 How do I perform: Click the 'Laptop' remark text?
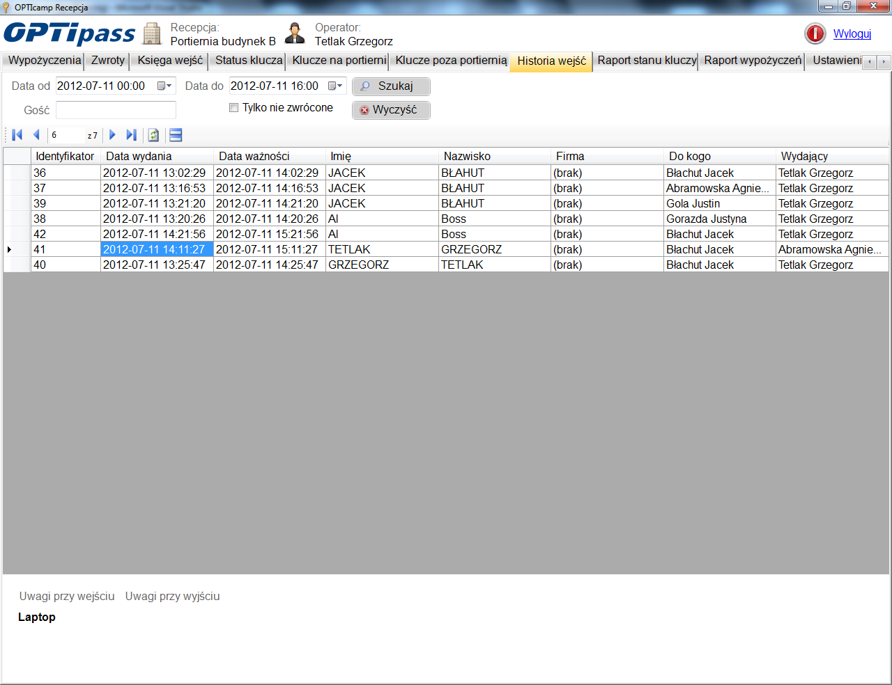point(37,617)
